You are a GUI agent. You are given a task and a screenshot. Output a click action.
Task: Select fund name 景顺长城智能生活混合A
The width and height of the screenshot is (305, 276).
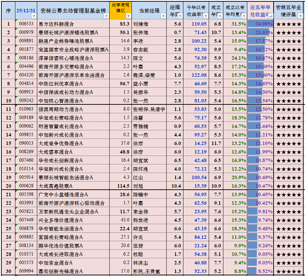click(x=66, y=178)
